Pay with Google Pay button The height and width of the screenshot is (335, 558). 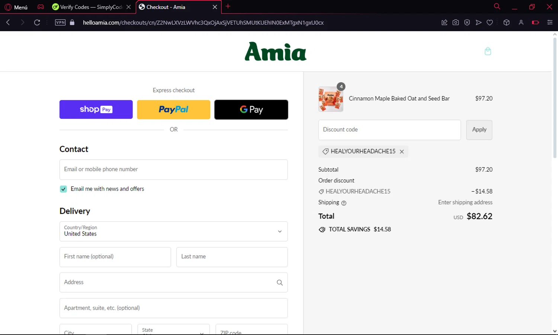point(251,109)
